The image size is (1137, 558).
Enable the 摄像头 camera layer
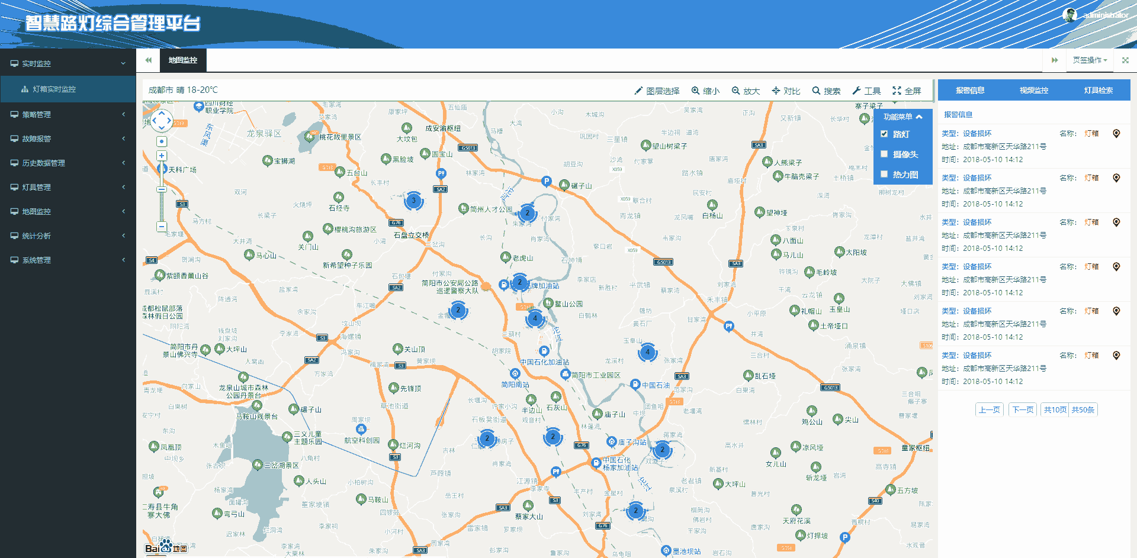click(x=884, y=154)
